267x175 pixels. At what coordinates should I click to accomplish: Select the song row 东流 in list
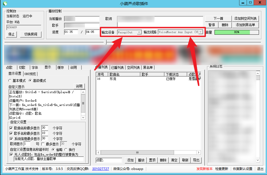tap(113, 79)
